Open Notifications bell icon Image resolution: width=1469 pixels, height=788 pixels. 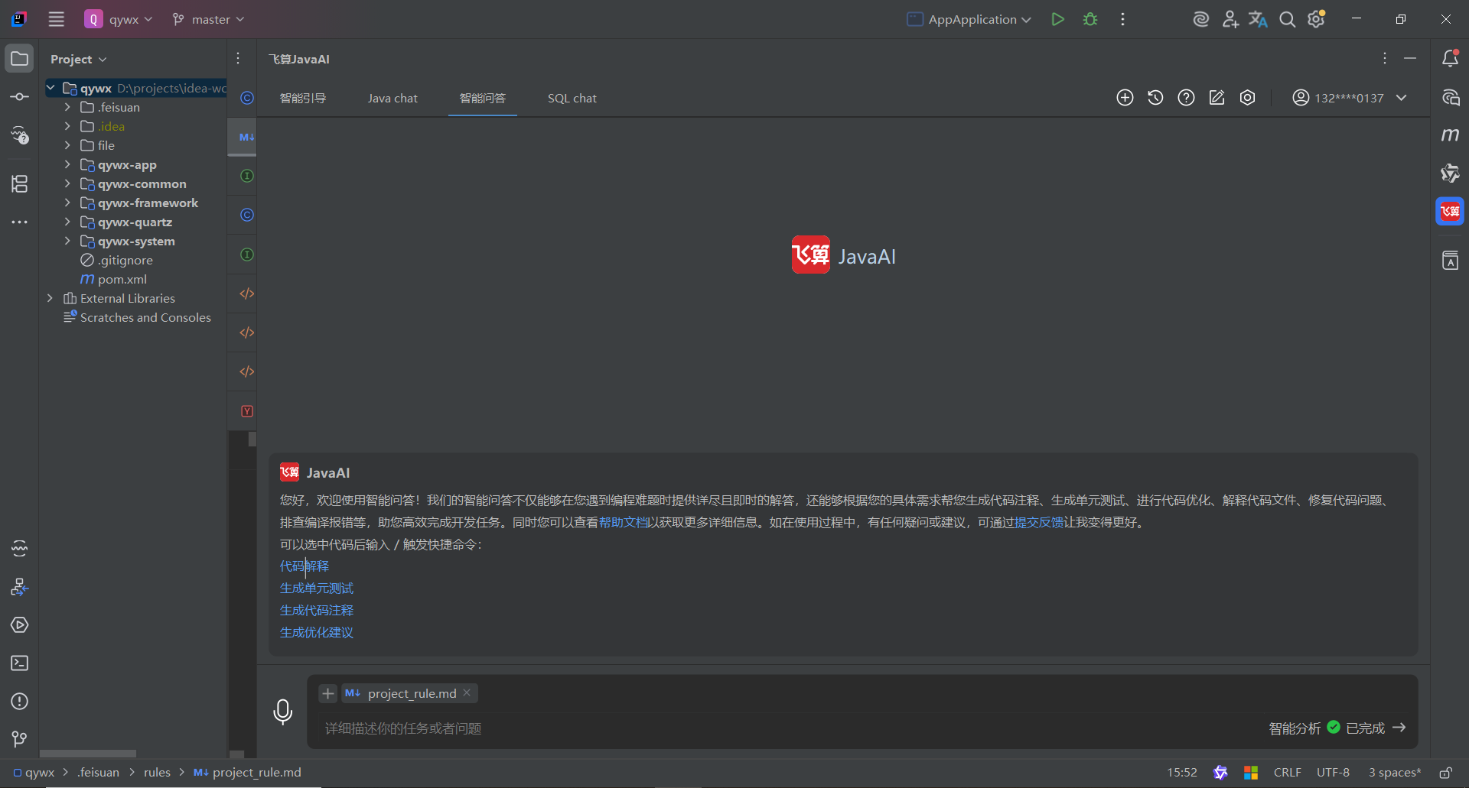[x=1450, y=59]
